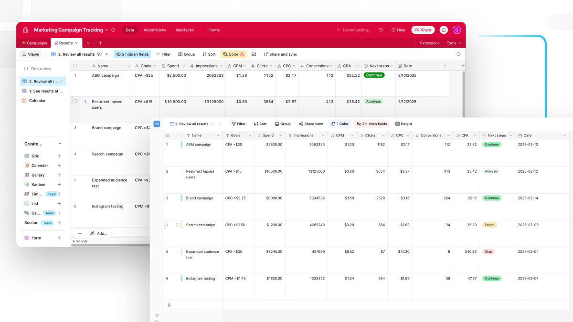Create a List view plus icon
573x322 pixels.
(x=59, y=204)
